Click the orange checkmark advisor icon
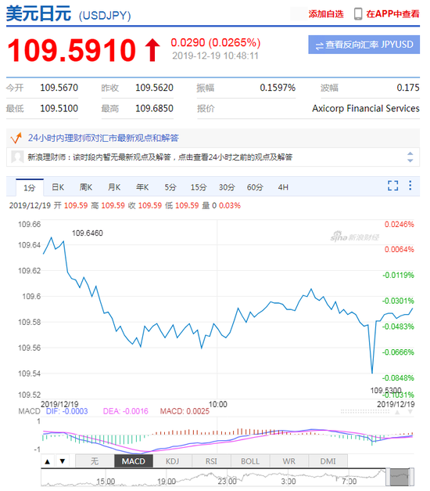The width and height of the screenshot is (430, 491). pyautogui.click(x=16, y=138)
